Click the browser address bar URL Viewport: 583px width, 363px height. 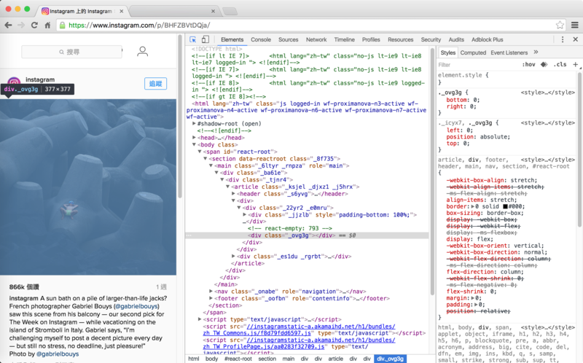coord(139,26)
